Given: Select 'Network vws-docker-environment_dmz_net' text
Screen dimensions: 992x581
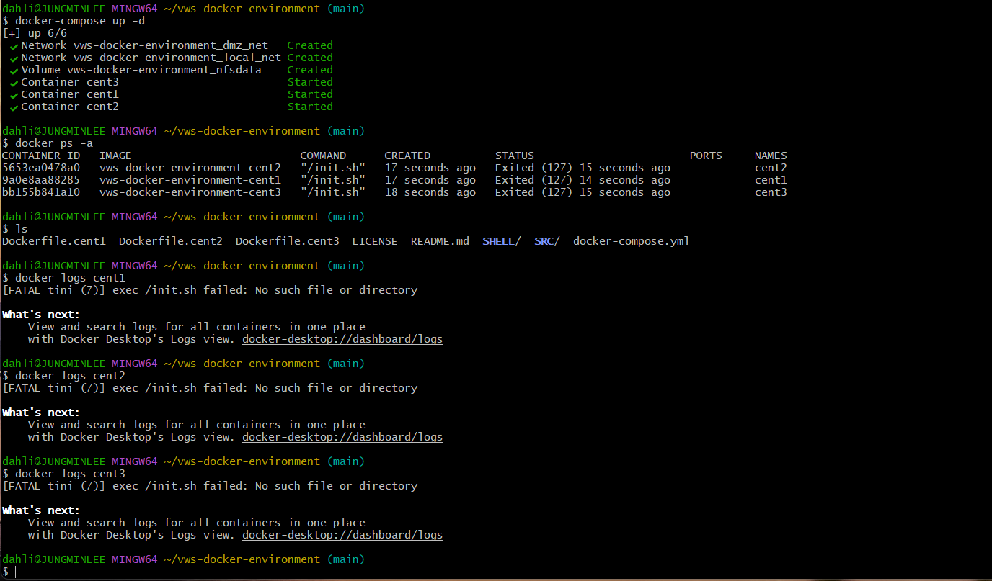Looking at the screenshot, I should click(144, 45).
